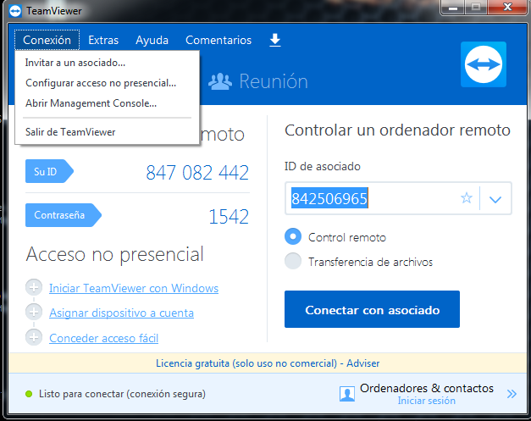Open Asignar dispositivo a cuenta link
This screenshot has height=421, width=531.
pos(122,313)
